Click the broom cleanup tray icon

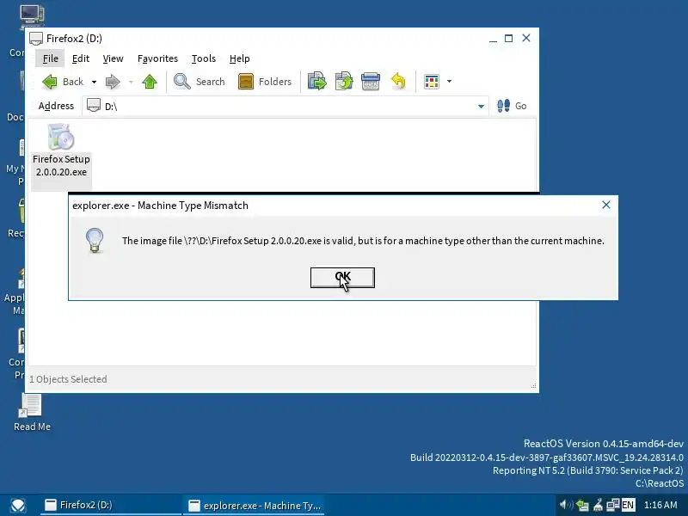[x=598, y=505]
